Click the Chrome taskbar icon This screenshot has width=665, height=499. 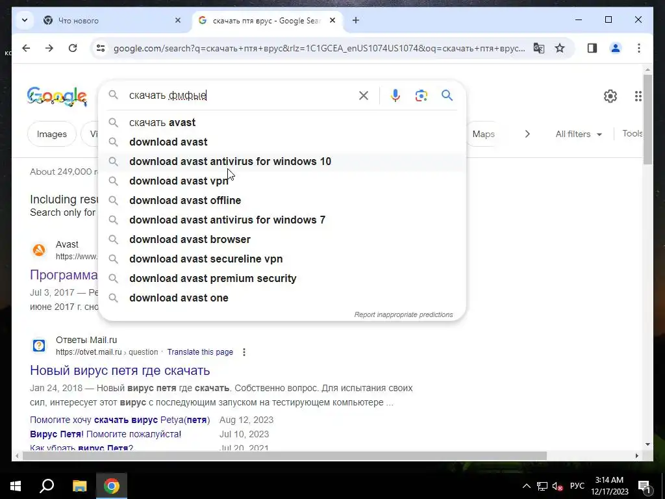112,486
